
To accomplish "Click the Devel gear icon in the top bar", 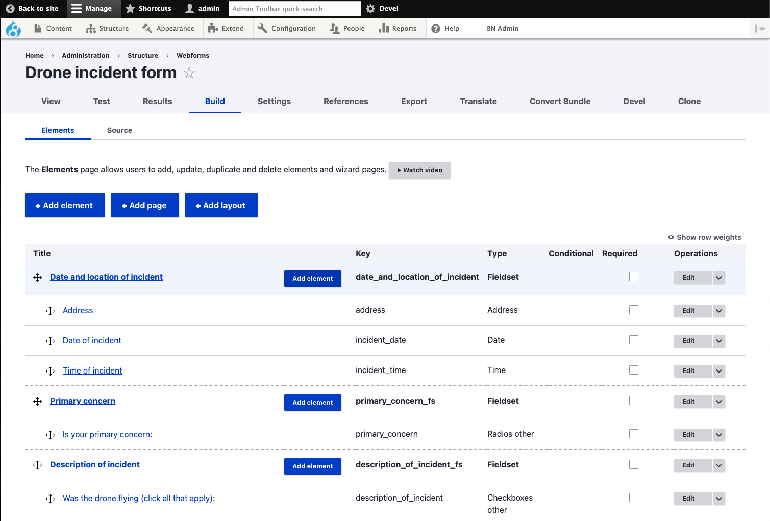I will click(370, 9).
